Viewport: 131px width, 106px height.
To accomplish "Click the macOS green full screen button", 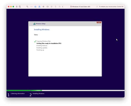I will pos(13,7).
